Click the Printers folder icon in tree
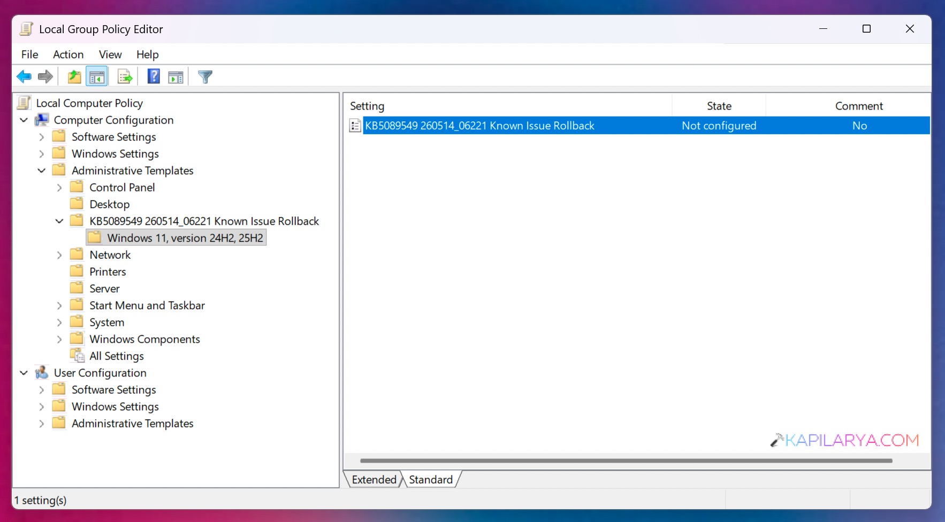 coord(77,271)
